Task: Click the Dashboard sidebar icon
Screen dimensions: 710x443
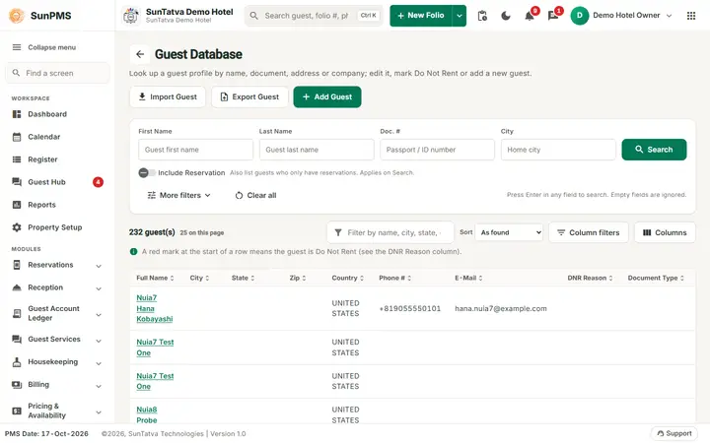Action: pos(17,114)
